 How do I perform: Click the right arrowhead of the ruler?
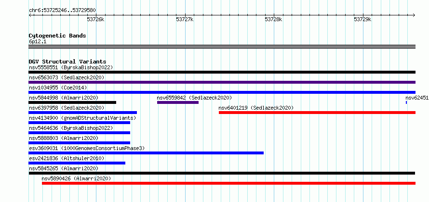414,15
